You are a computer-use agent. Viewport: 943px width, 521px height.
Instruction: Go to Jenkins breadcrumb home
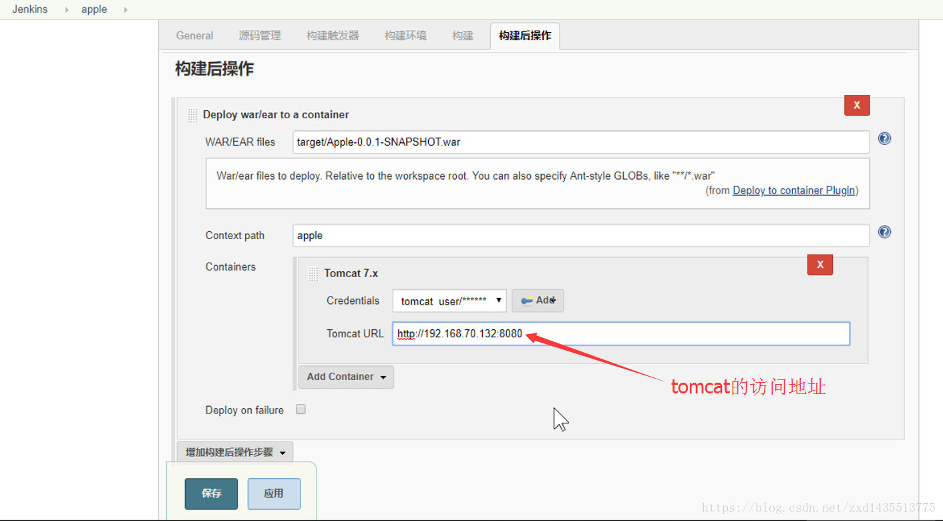(30, 9)
